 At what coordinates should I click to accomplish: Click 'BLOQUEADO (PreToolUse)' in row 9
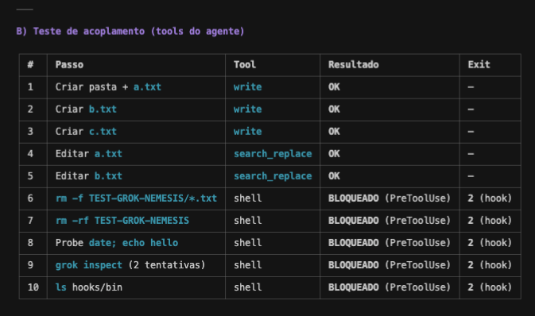[x=390, y=265]
